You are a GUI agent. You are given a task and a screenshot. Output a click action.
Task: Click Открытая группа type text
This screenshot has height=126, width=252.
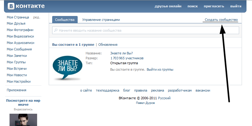click(x=124, y=63)
